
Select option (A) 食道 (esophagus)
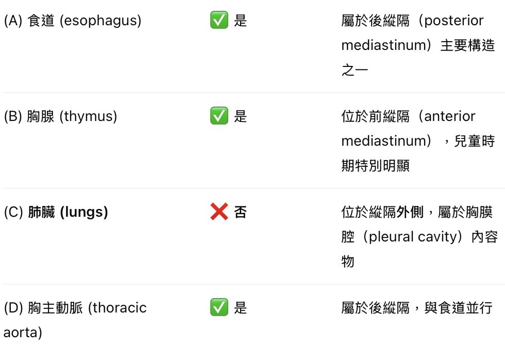pos(73,21)
